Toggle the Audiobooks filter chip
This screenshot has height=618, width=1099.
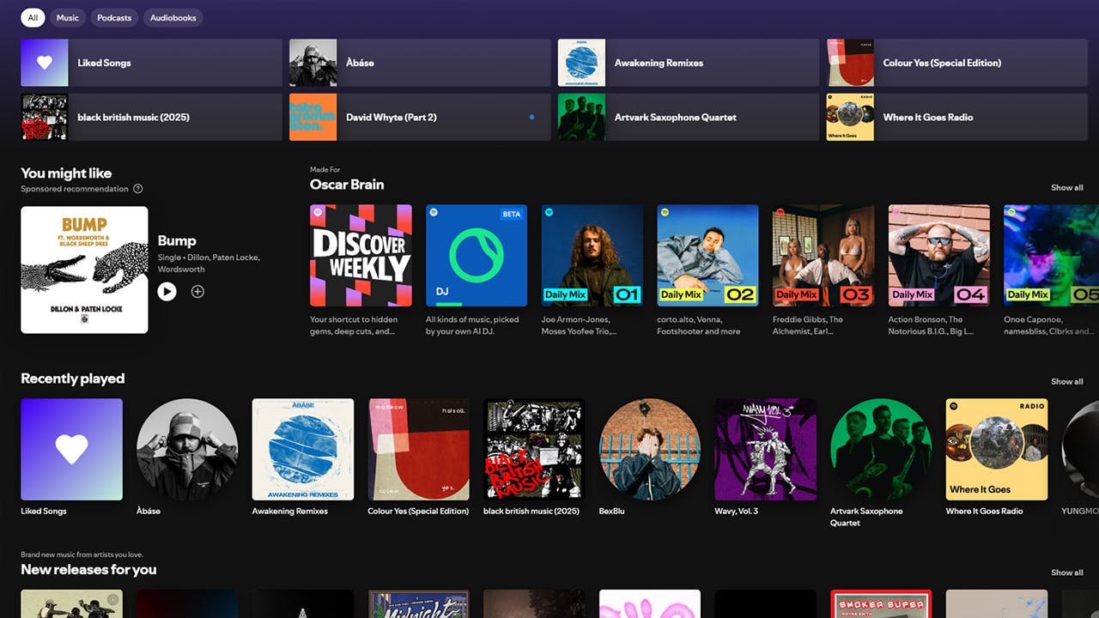click(173, 17)
